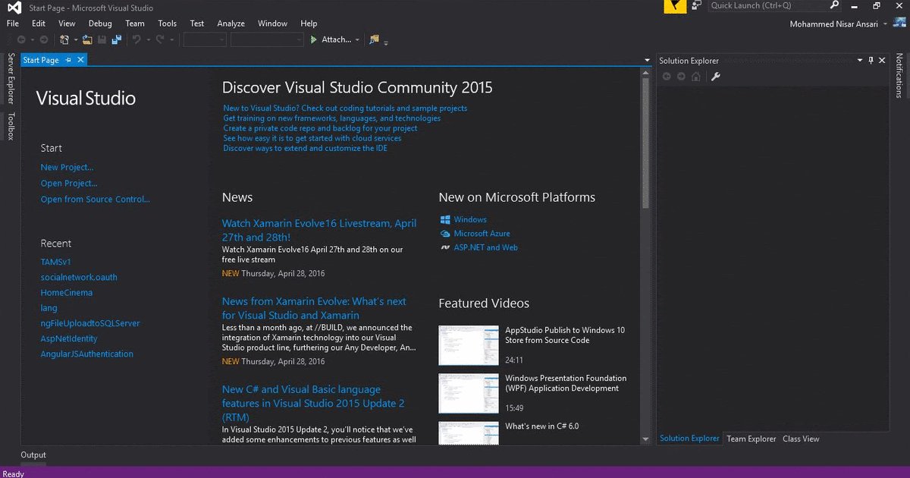The width and height of the screenshot is (910, 478).
Task: Click the New Project toolbar icon
Action: click(x=64, y=39)
